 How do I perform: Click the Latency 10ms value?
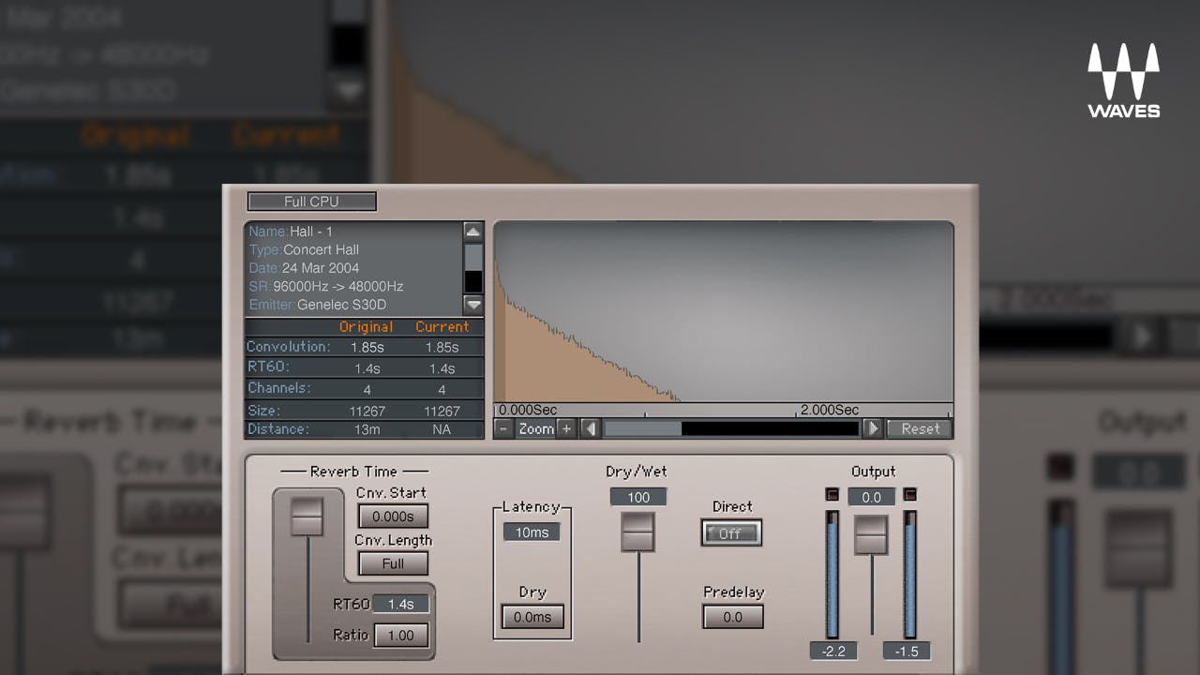coord(532,532)
